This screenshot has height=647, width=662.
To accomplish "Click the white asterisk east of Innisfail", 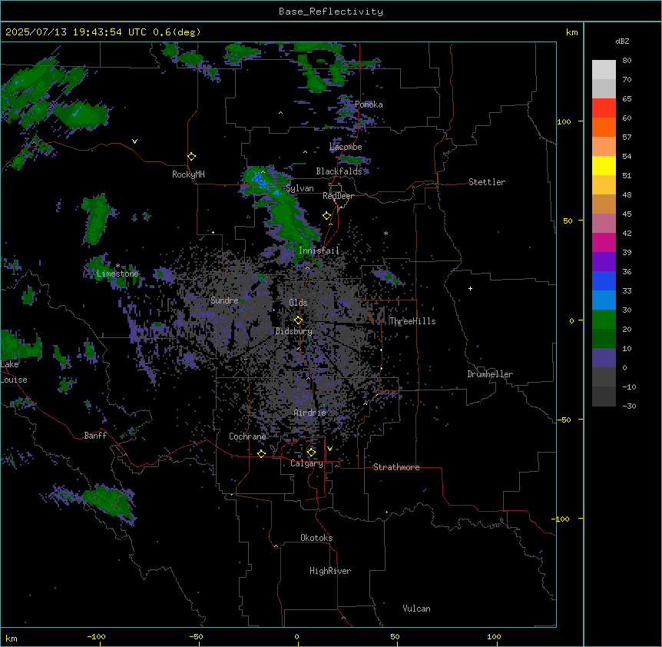I will click(386, 233).
